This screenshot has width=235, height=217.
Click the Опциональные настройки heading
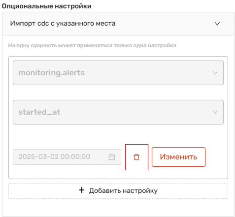point(47,6)
